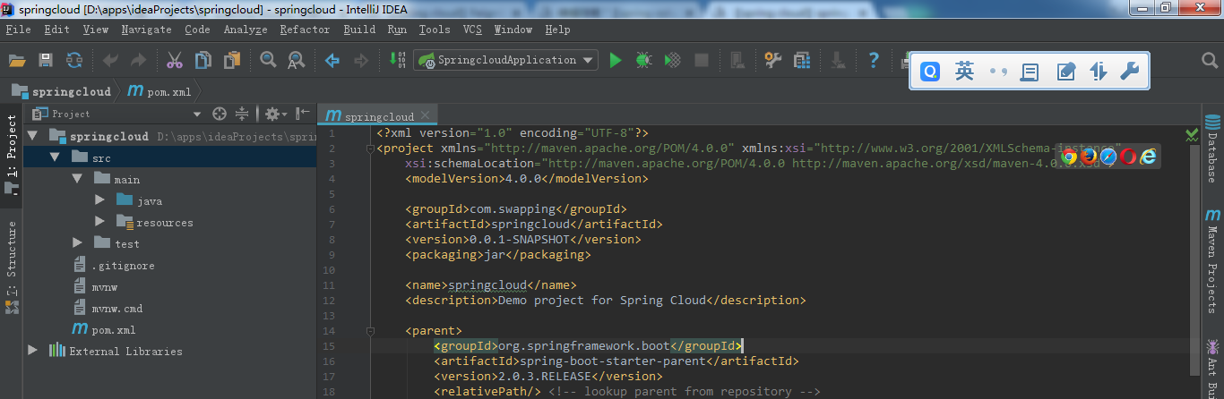Click the Search Everywhere magnifier
1224x399 pixels.
pyautogui.click(x=1210, y=60)
